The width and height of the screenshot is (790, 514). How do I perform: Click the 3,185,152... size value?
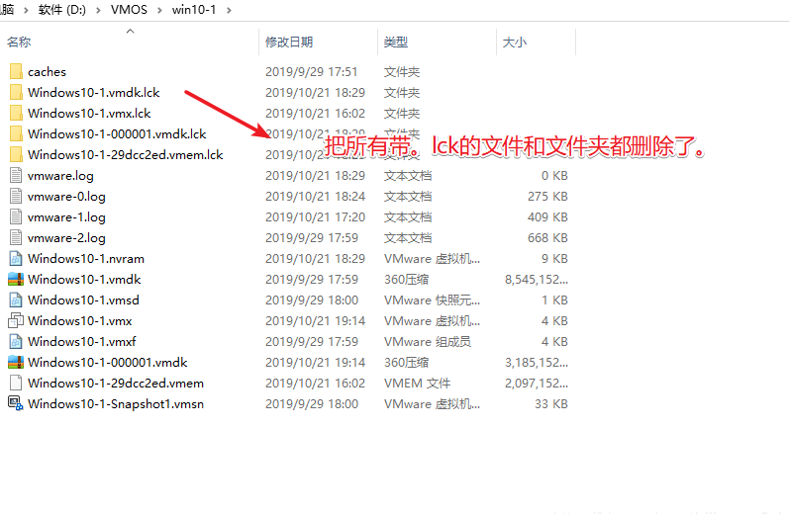coord(537,363)
